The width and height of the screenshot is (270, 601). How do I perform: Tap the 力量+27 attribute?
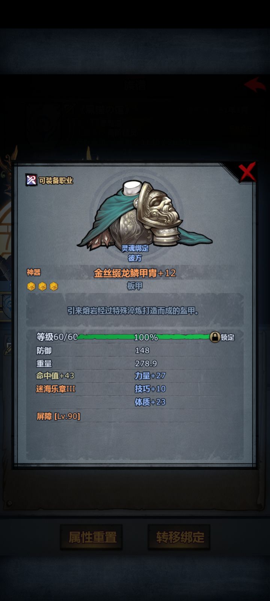pos(150,376)
